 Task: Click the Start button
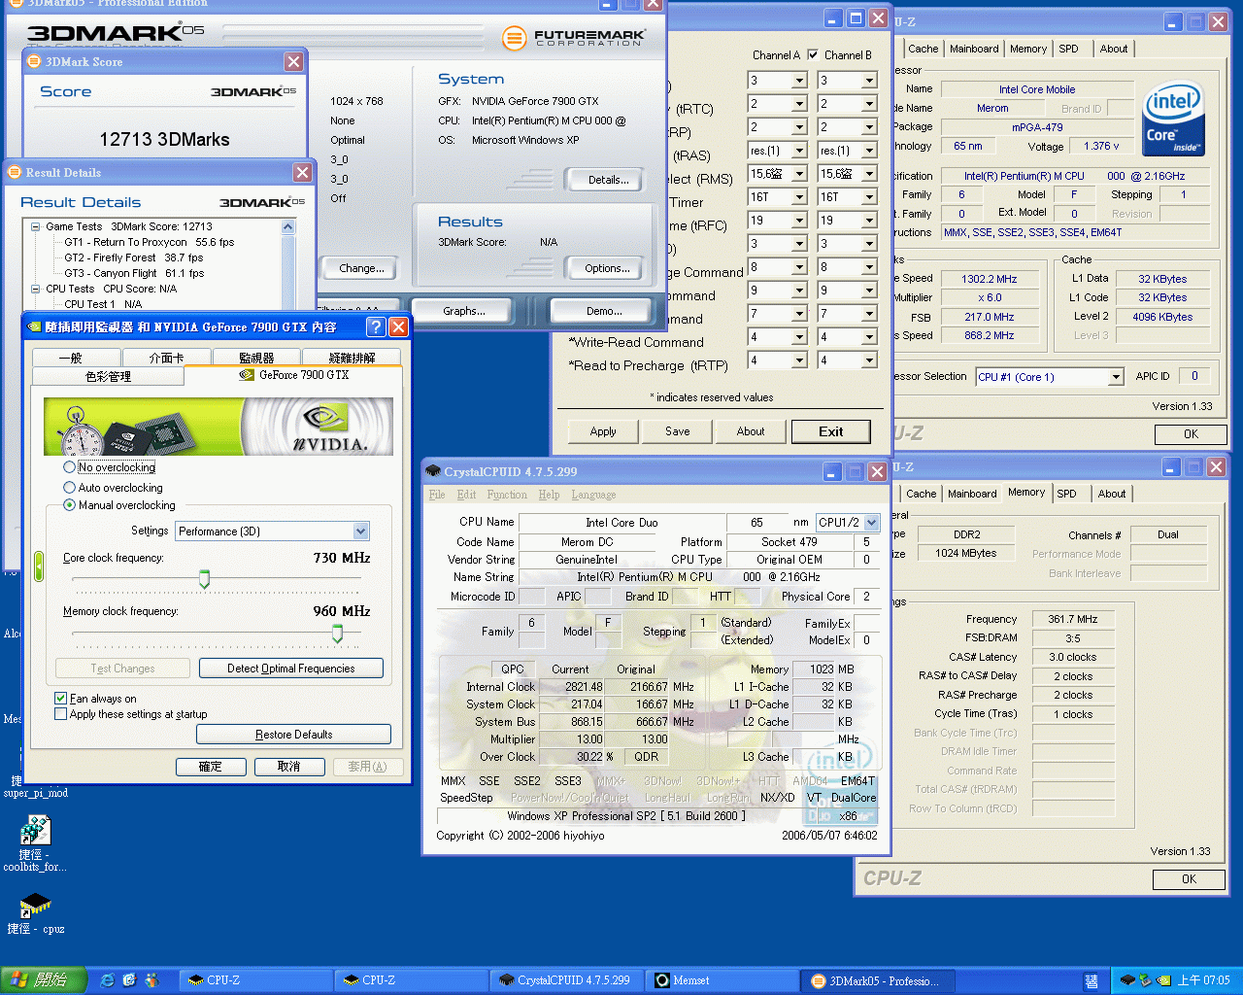[43, 980]
